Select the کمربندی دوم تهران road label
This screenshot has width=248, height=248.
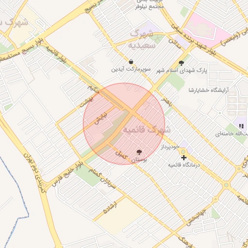tap(34, 173)
